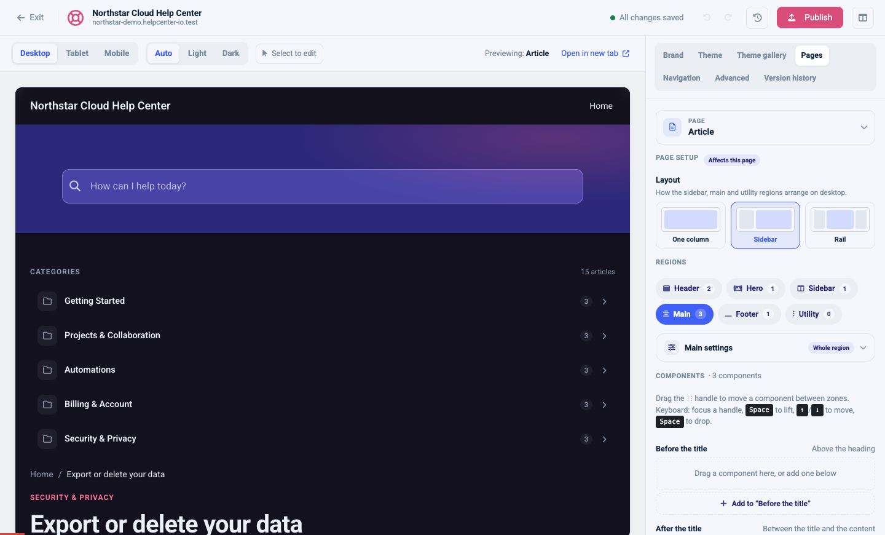Select the Sidebar region chip

824,288
